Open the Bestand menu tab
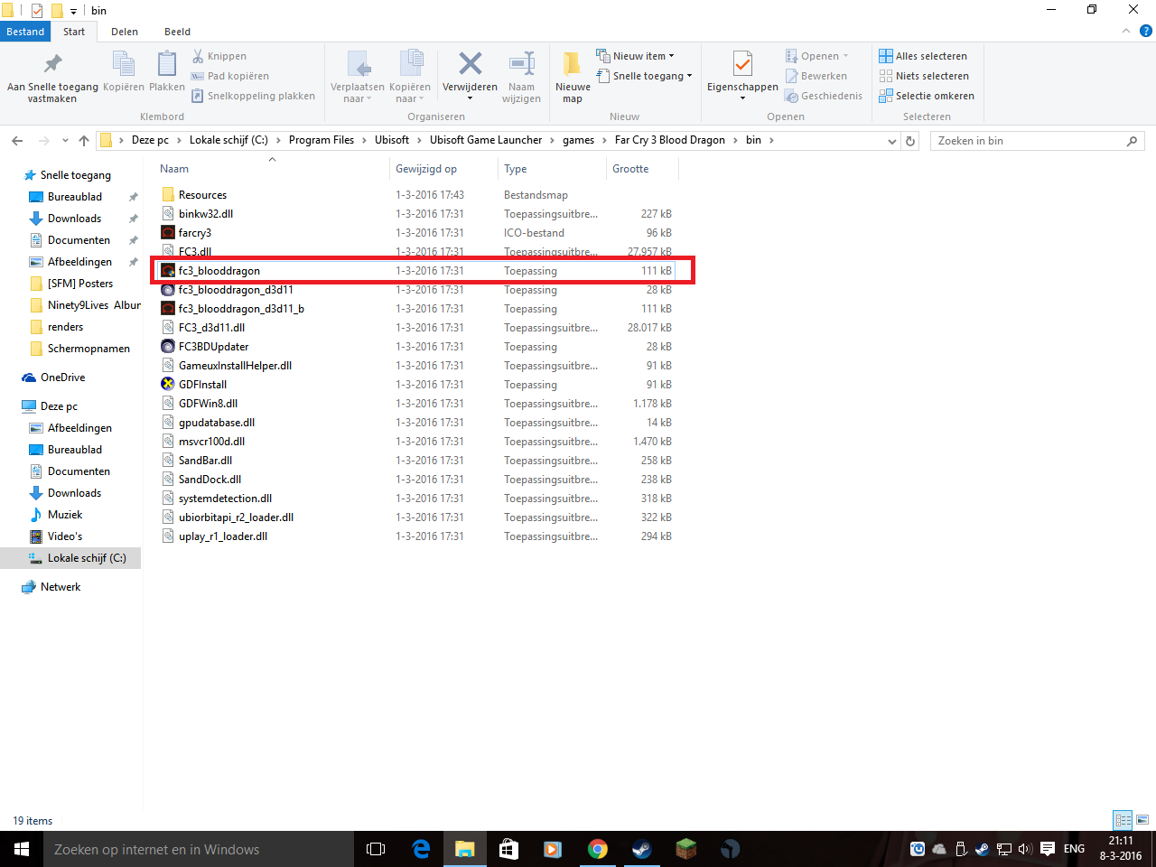 (x=25, y=32)
